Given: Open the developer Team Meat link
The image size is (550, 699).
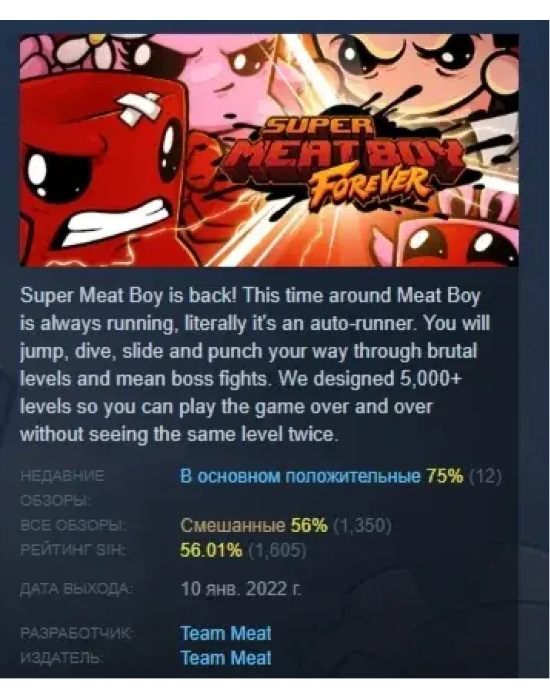Looking at the screenshot, I should (x=226, y=633).
